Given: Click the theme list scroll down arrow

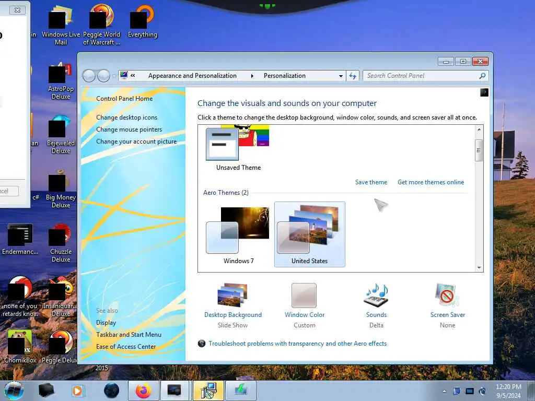Looking at the screenshot, I should 479,268.
